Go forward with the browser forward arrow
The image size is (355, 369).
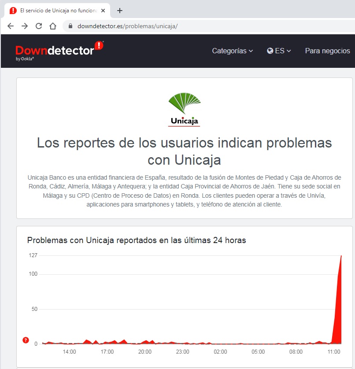(25, 26)
